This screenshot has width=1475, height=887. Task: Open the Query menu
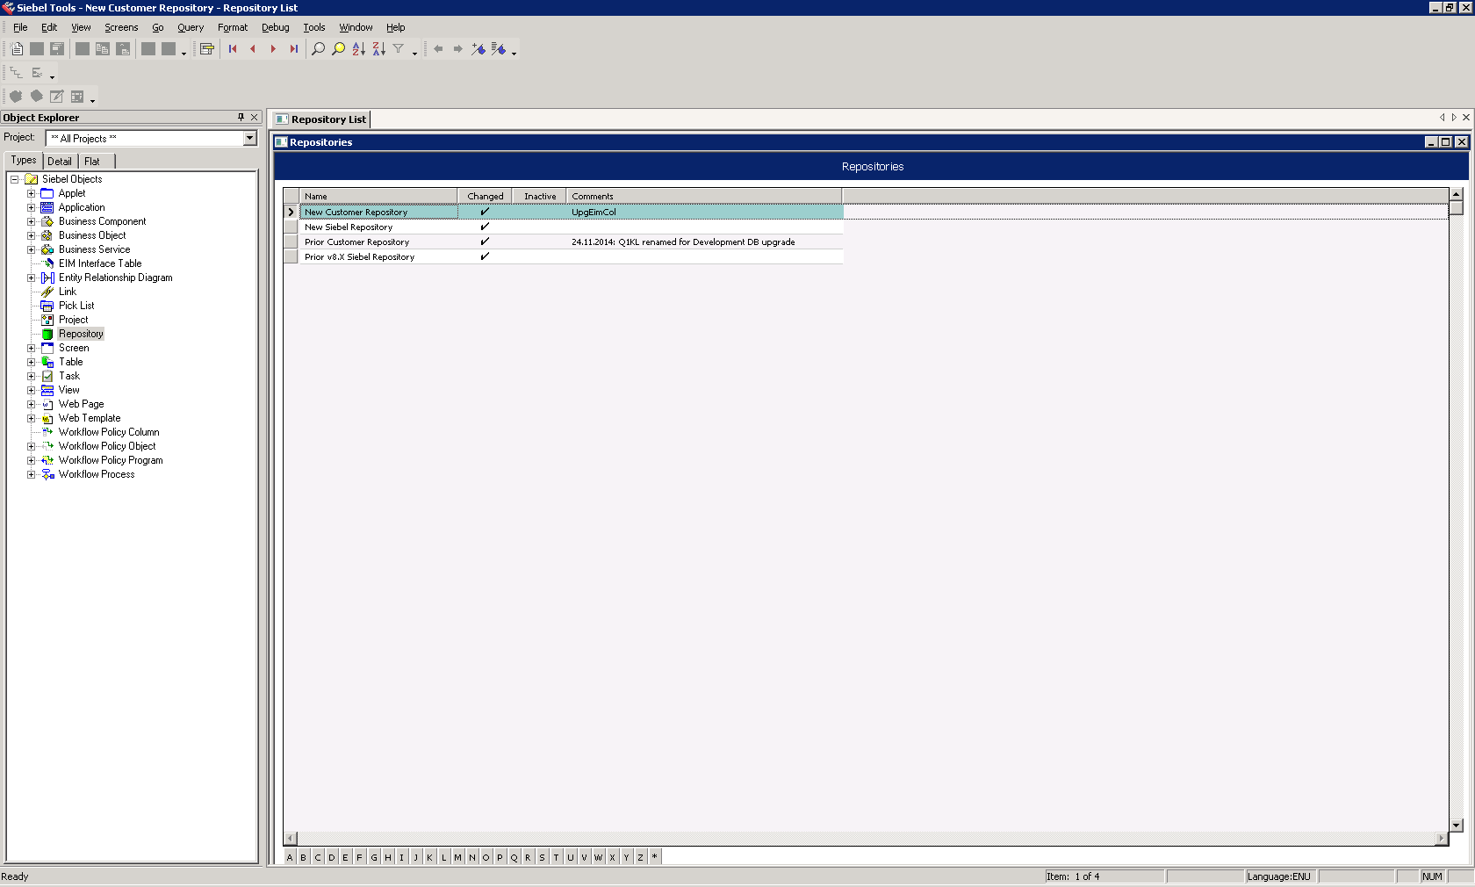191,27
